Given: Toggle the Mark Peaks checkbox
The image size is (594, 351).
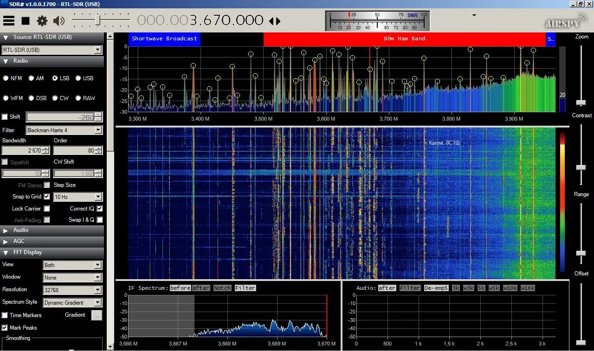Looking at the screenshot, I should tap(4, 327).
